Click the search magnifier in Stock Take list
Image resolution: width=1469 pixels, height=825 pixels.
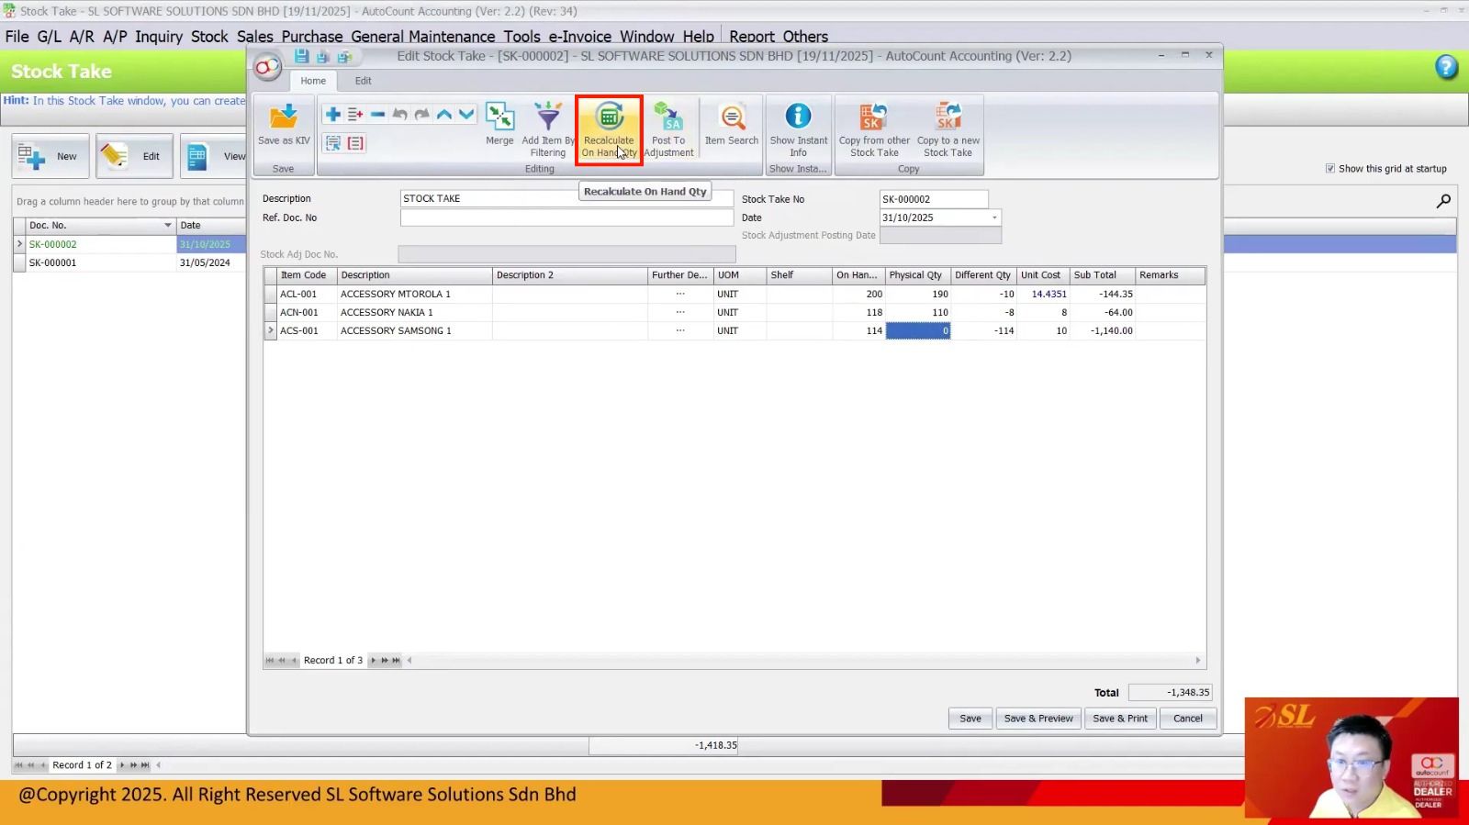pos(1443,201)
